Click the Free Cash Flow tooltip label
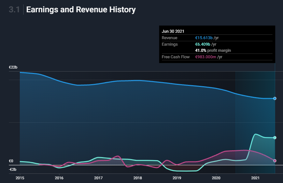 175,57
